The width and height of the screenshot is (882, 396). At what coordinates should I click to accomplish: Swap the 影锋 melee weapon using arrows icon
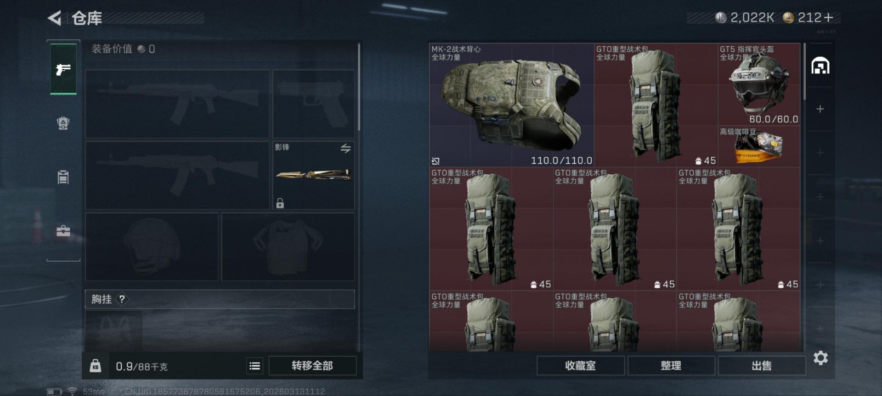point(345,148)
